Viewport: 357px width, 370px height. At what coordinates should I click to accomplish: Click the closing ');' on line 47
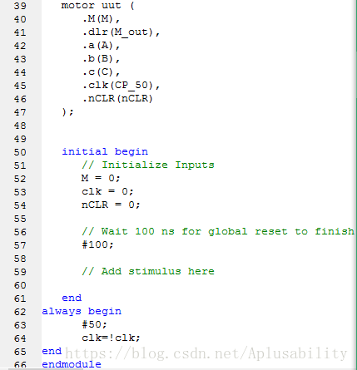67,112
